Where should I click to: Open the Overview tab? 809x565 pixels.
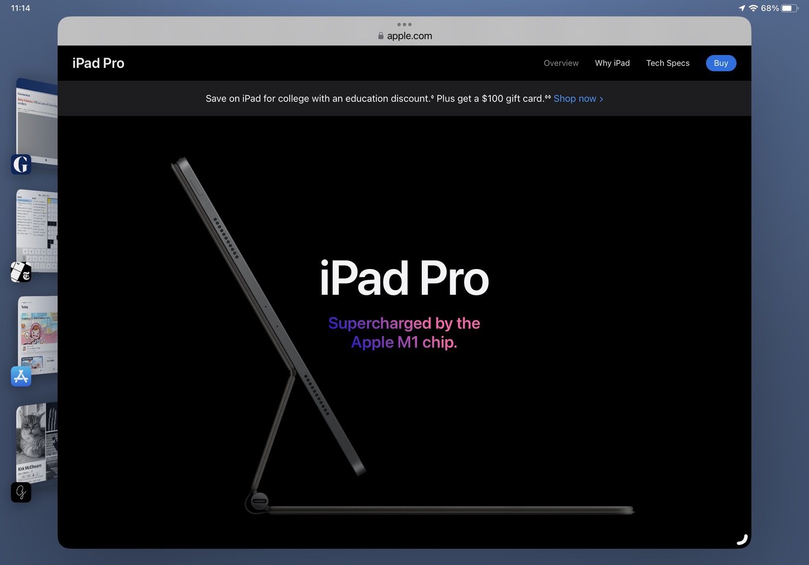pyautogui.click(x=561, y=63)
